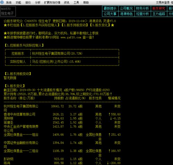Click the 全国社保基金一一一组合 row
Screen dimensions: 173x165
[x=62, y=137]
